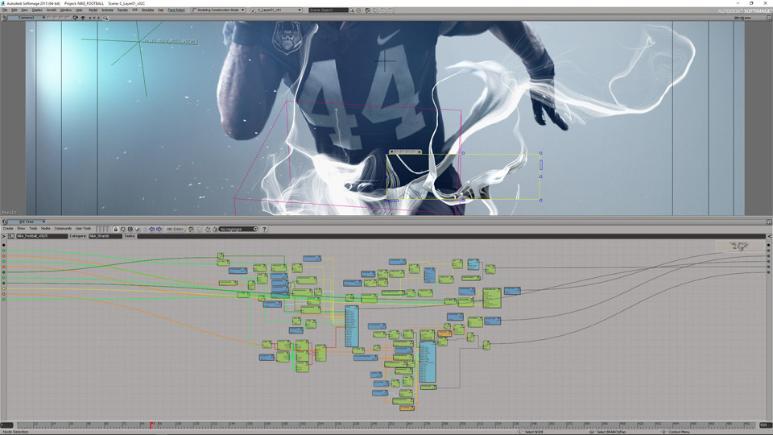Open the ICE Tree view dropdown
The height and width of the screenshot is (435, 773).
click(x=27, y=222)
